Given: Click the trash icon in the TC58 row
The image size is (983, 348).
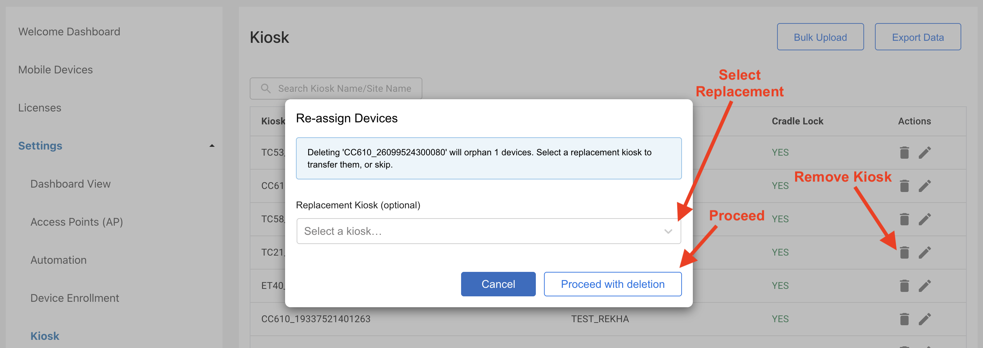Looking at the screenshot, I should 904,219.
